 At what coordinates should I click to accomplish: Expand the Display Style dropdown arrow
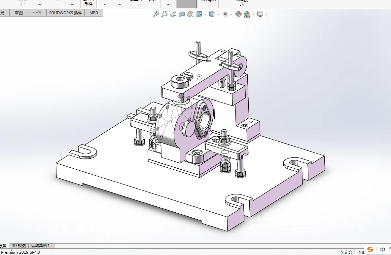pos(218,15)
